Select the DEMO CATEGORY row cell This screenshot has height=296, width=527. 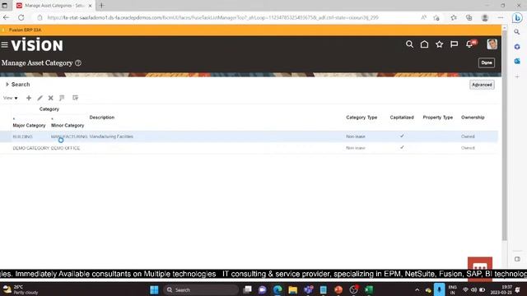pyautogui.click(x=31, y=148)
